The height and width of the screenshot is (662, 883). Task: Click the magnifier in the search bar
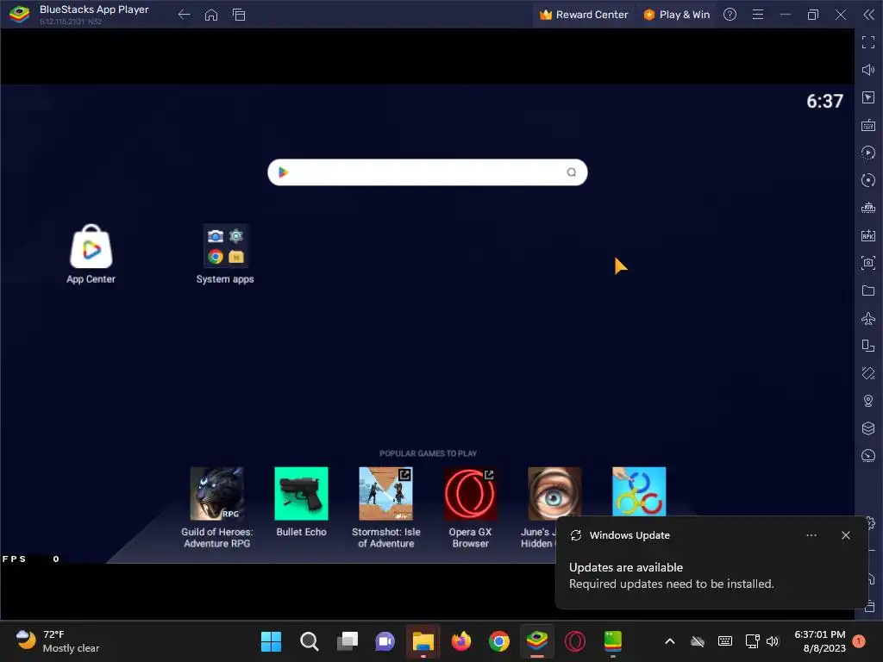tap(572, 172)
